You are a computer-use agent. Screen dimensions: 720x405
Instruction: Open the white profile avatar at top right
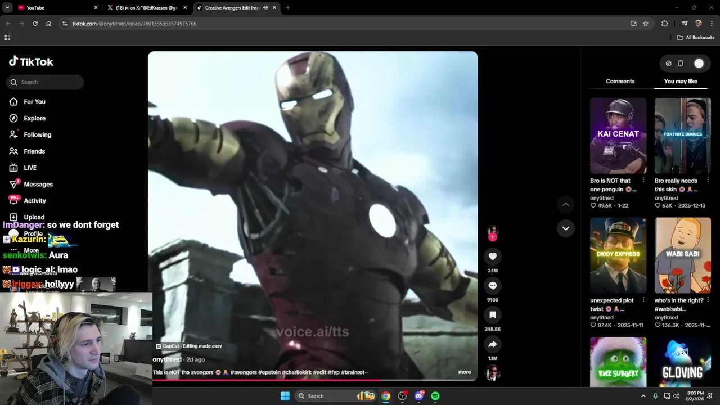[x=699, y=64]
